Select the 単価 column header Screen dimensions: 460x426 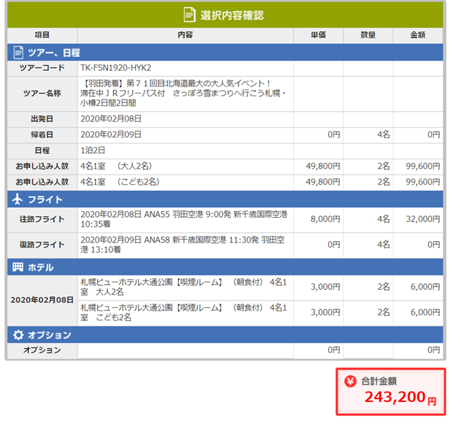(318, 34)
